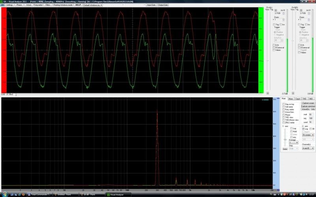Switch to Total Commander in taskbar

click(x=39, y=195)
